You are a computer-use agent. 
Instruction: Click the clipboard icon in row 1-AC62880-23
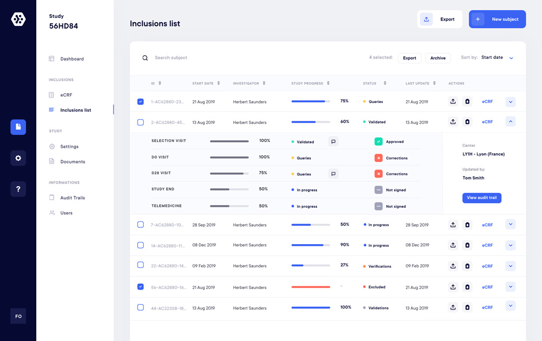click(x=467, y=101)
